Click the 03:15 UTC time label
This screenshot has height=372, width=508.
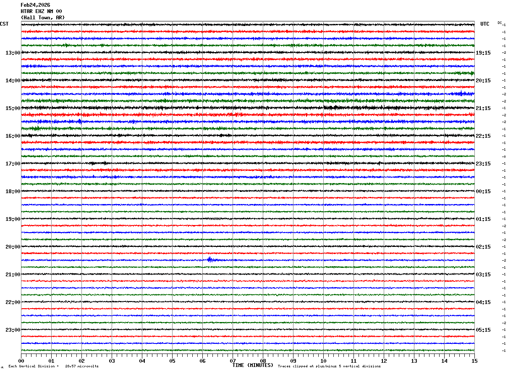click(483, 275)
